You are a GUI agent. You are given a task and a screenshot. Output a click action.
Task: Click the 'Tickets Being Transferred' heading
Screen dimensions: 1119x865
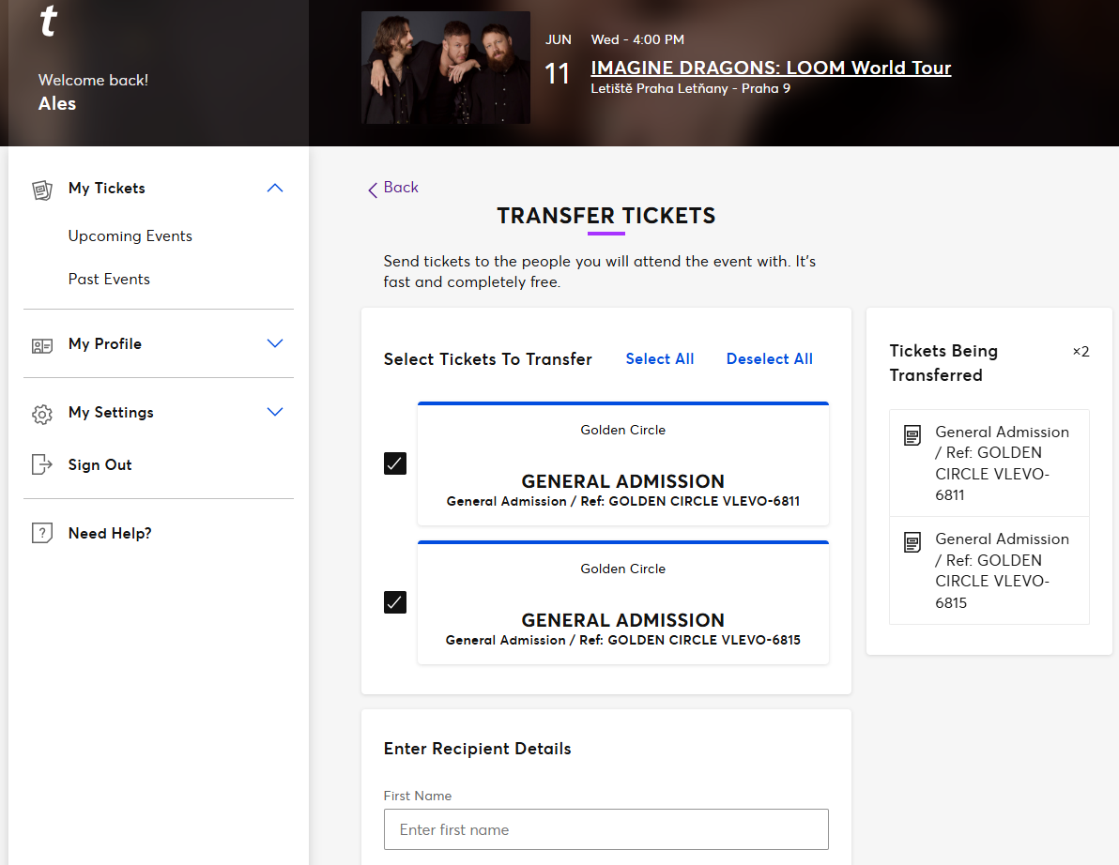point(943,363)
